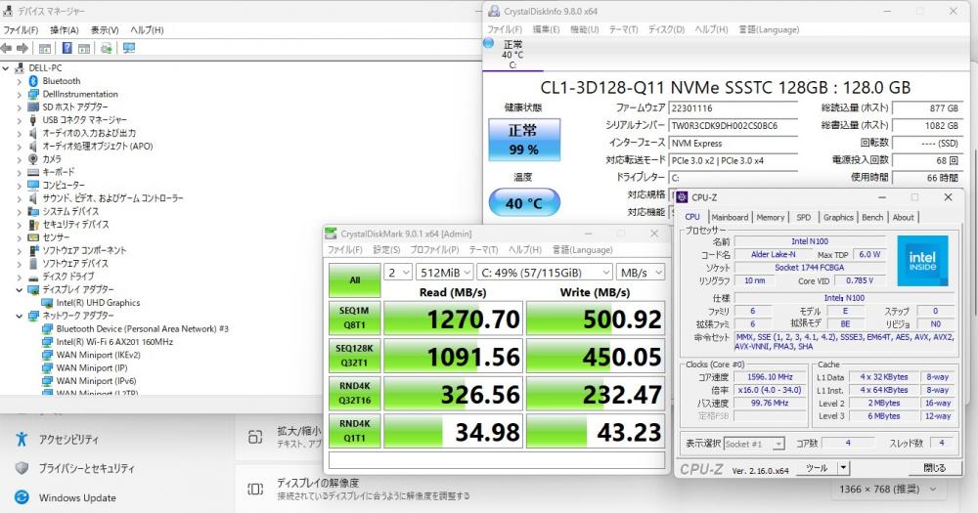Viewport: 978px width, 513px height.
Task: Click the カメラ camera icon in the device tree
Action: click(x=33, y=159)
